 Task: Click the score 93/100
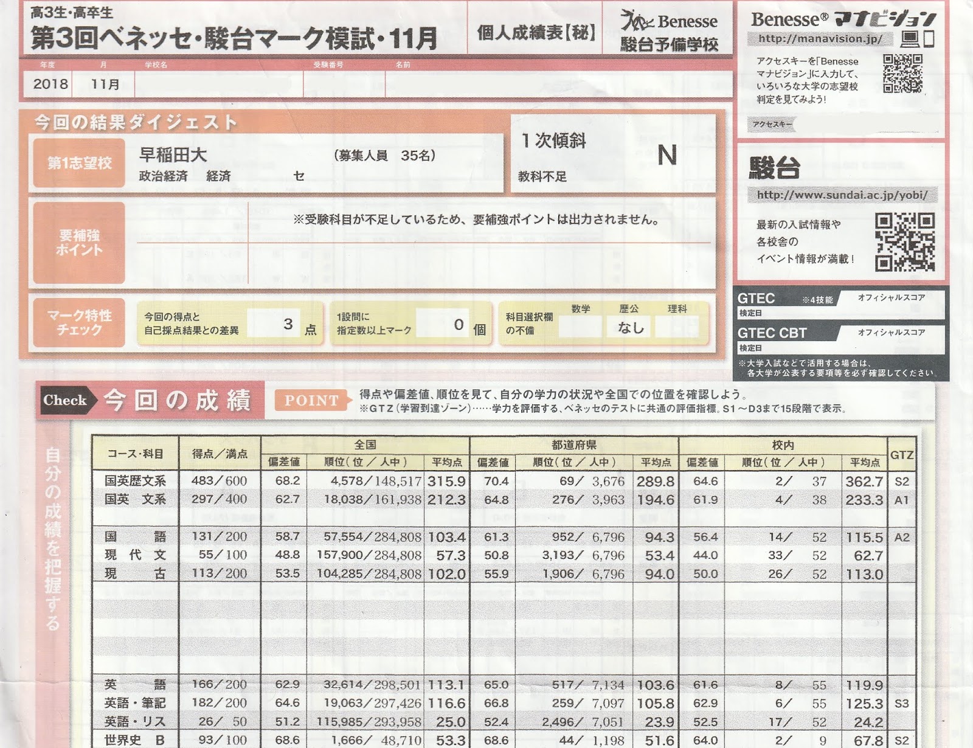223,740
